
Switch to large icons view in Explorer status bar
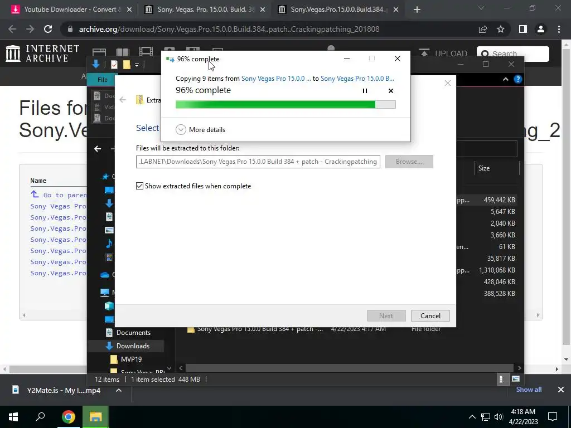click(x=516, y=379)
